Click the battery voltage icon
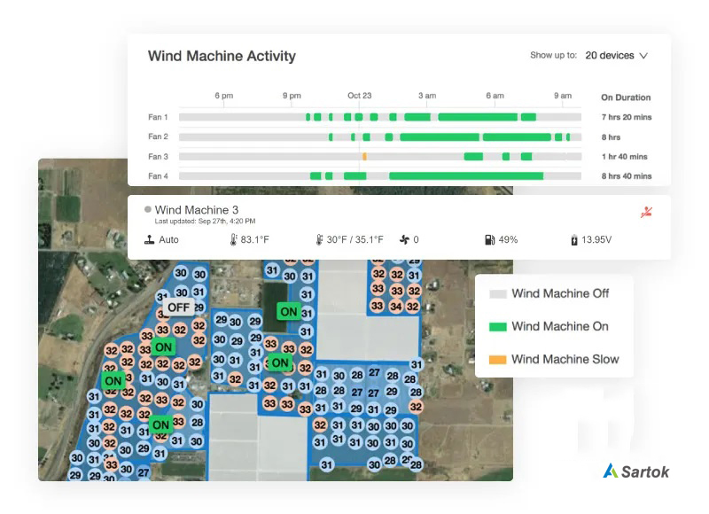 tap(574, 239)
